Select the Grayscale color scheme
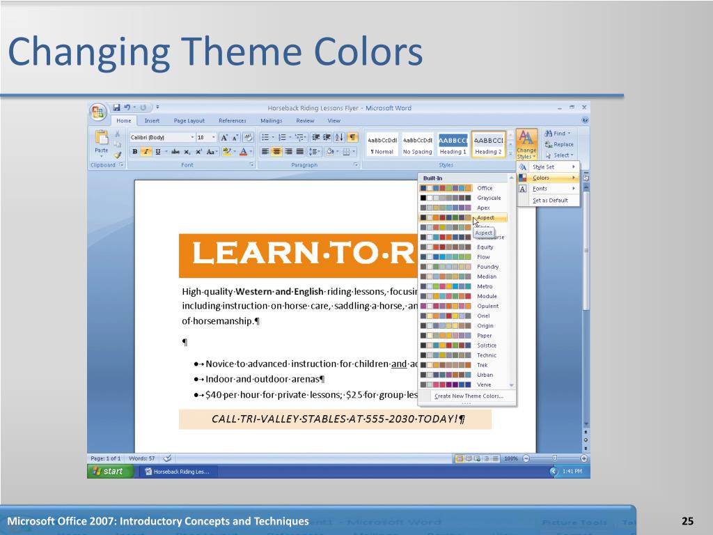Image resolution: width=713 pixels, height=535 pixels. [x=463, y=198]
